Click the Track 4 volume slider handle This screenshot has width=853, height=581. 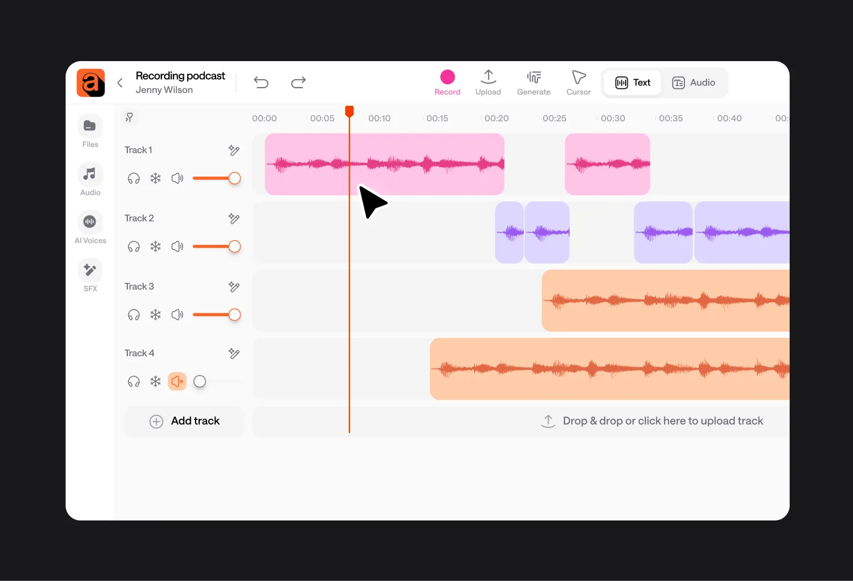click(200, 381)
